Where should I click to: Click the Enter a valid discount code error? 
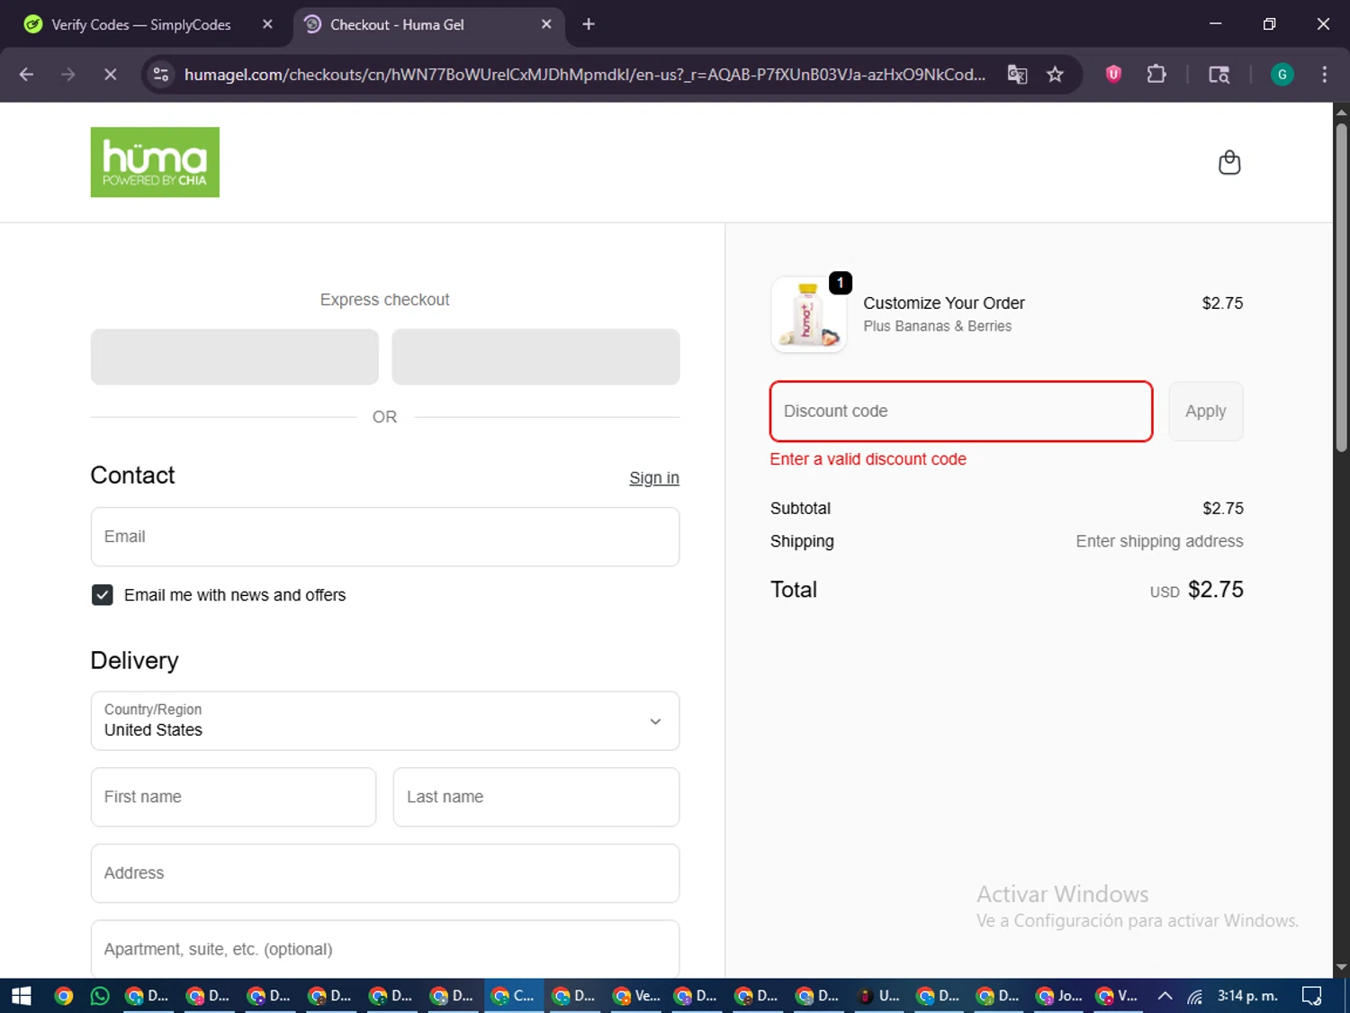tap(868, 459)
